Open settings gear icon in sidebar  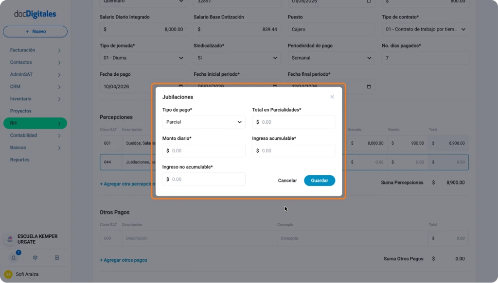point(35,258)
